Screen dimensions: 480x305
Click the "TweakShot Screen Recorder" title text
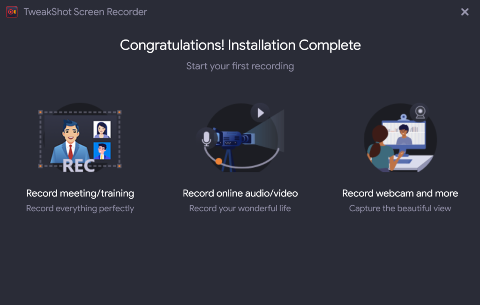tap(85, 12)
